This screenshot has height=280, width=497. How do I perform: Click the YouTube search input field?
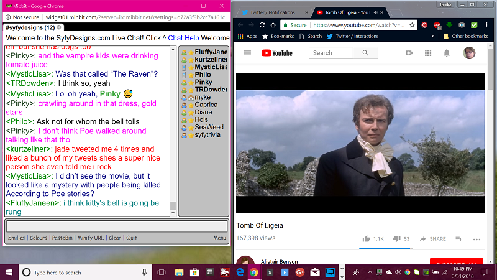click(331, 53)
